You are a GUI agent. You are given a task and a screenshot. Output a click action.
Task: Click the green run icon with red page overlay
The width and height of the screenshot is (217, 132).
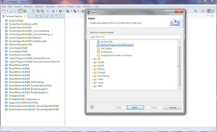tap(42, 11)
